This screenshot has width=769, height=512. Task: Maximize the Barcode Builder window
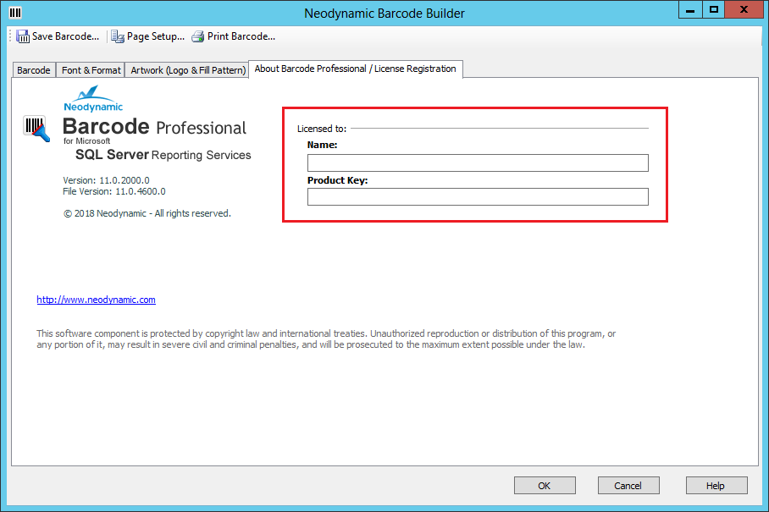coord(714,10)
